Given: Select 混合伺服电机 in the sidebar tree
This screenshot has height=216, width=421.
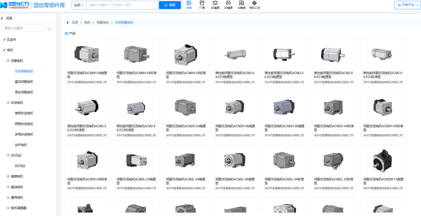Looking at the screenshot, I should click(x=24, y=92).
